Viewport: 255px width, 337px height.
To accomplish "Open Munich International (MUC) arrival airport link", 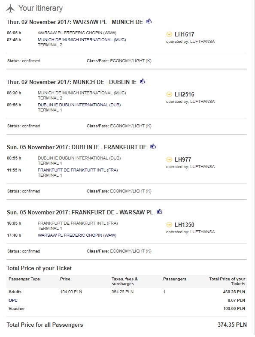I will tap(82, 40).
